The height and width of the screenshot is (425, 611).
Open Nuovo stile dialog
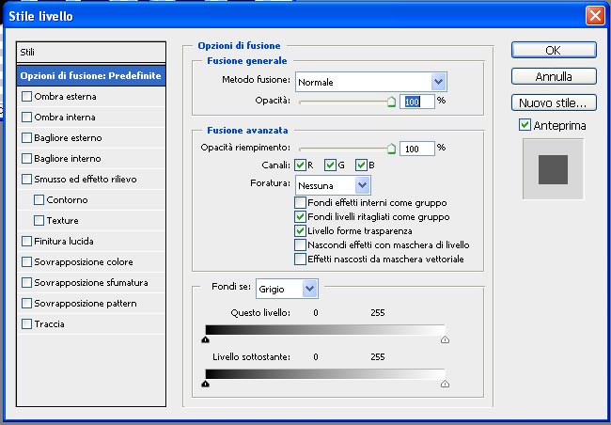point(554,102)
